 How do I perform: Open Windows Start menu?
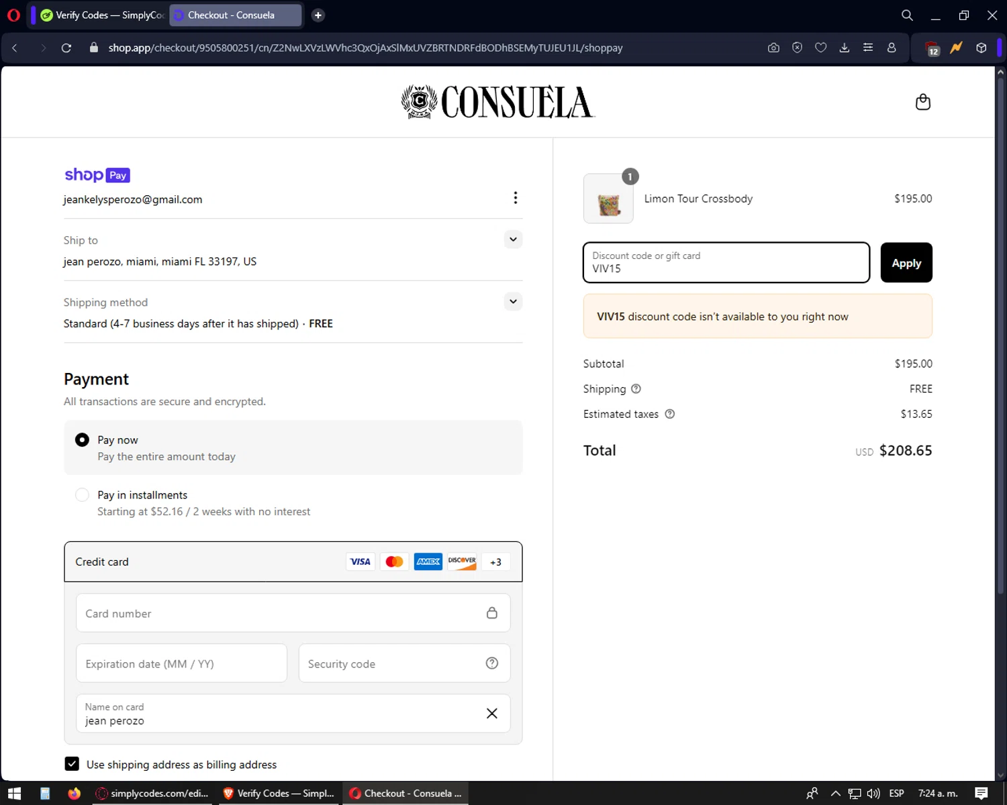coord(15,794)
